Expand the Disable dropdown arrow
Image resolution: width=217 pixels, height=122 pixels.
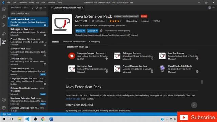point(84,31)
